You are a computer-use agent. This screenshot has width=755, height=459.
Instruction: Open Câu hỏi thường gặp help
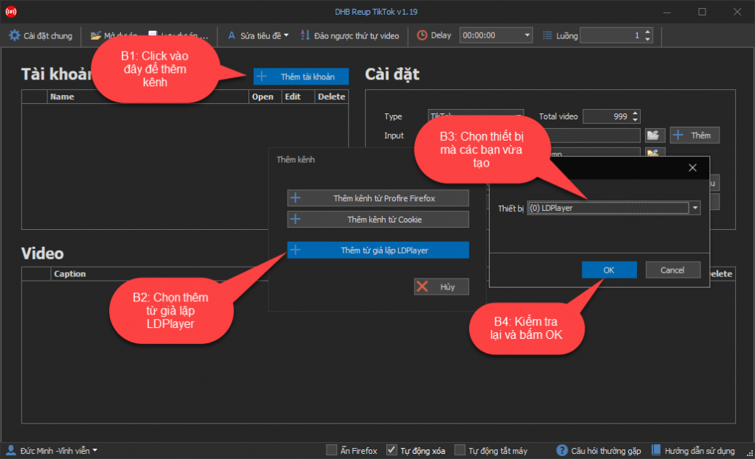pyautogui.click(x=599, y=451)
